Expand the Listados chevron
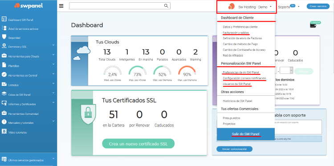This screenshot has height=166, width=334. (53, 83)
